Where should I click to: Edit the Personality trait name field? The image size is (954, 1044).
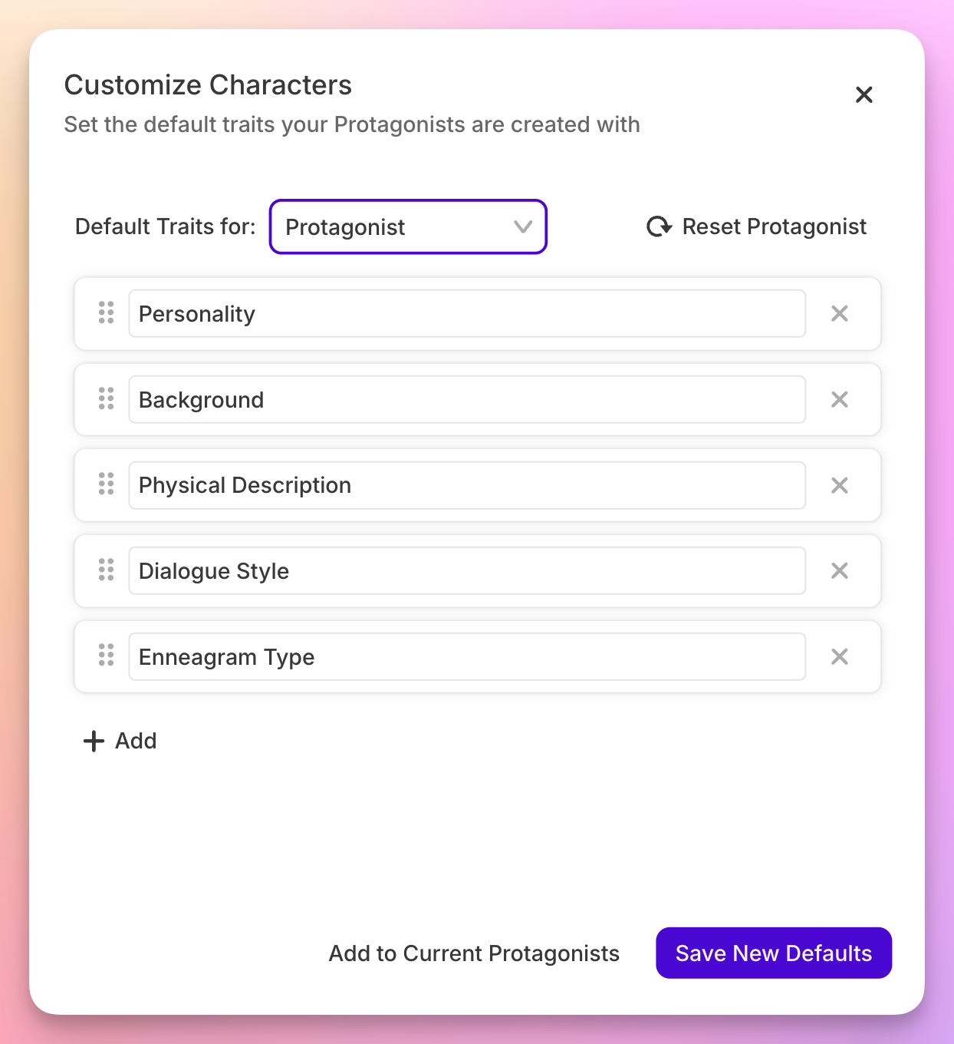click(466, 313)
